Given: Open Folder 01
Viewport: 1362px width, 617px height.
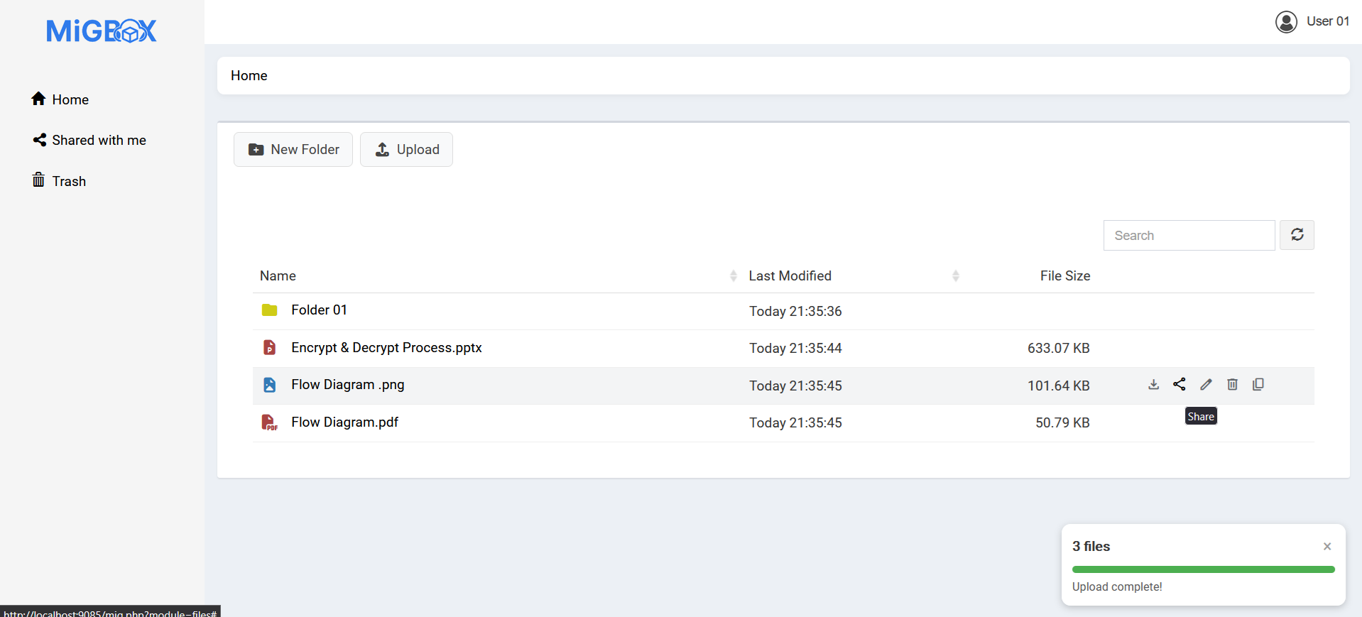Looking at the screenshot, I should click(319, 310).
